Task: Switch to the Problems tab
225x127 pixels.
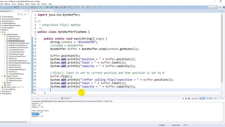Action: (x=36, y=98)
